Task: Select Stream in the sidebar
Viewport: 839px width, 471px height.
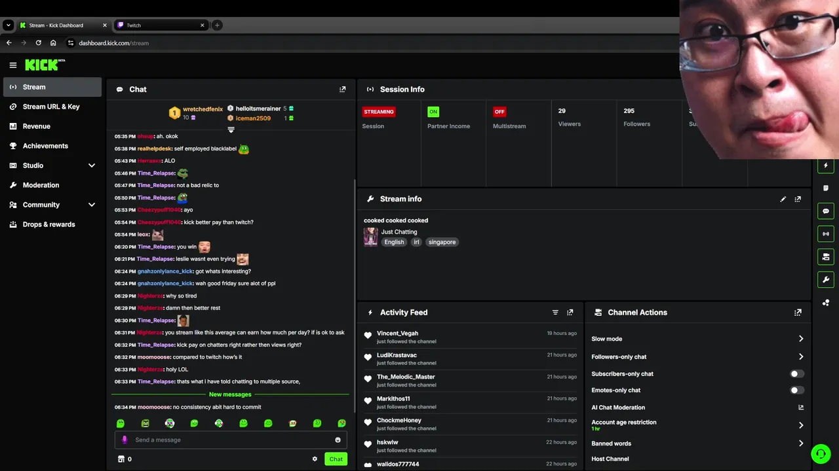Action: [52, 87]
